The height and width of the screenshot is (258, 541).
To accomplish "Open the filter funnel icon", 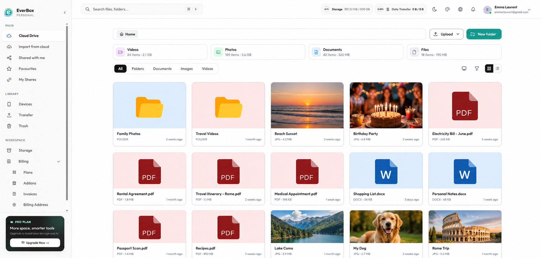I will pos(477,69).
